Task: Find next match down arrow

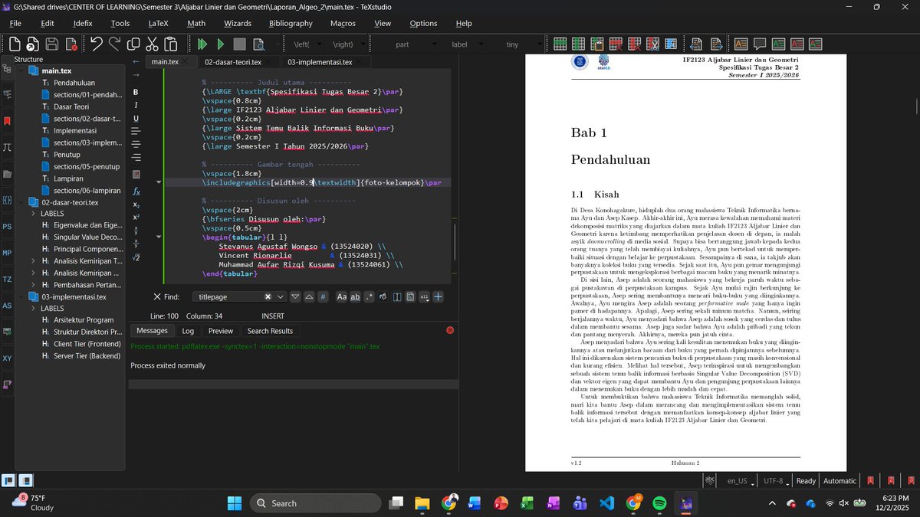Action: 294,296
